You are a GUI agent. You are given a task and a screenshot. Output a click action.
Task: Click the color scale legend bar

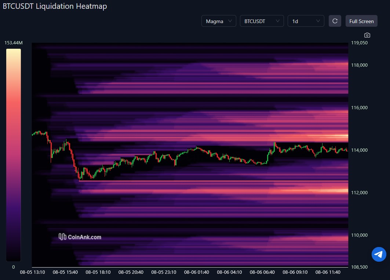(x=14, y=155)
